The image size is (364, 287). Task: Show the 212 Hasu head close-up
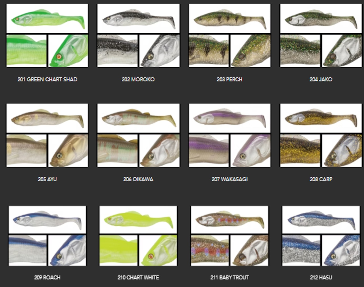[x=341, y=251]
